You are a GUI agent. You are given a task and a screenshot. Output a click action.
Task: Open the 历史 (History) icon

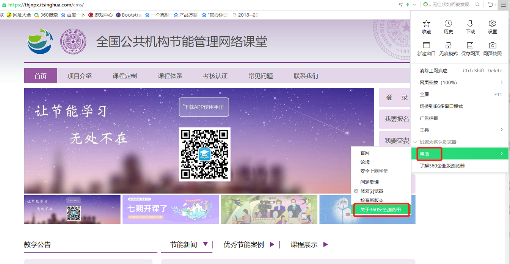tap(448, 26)
